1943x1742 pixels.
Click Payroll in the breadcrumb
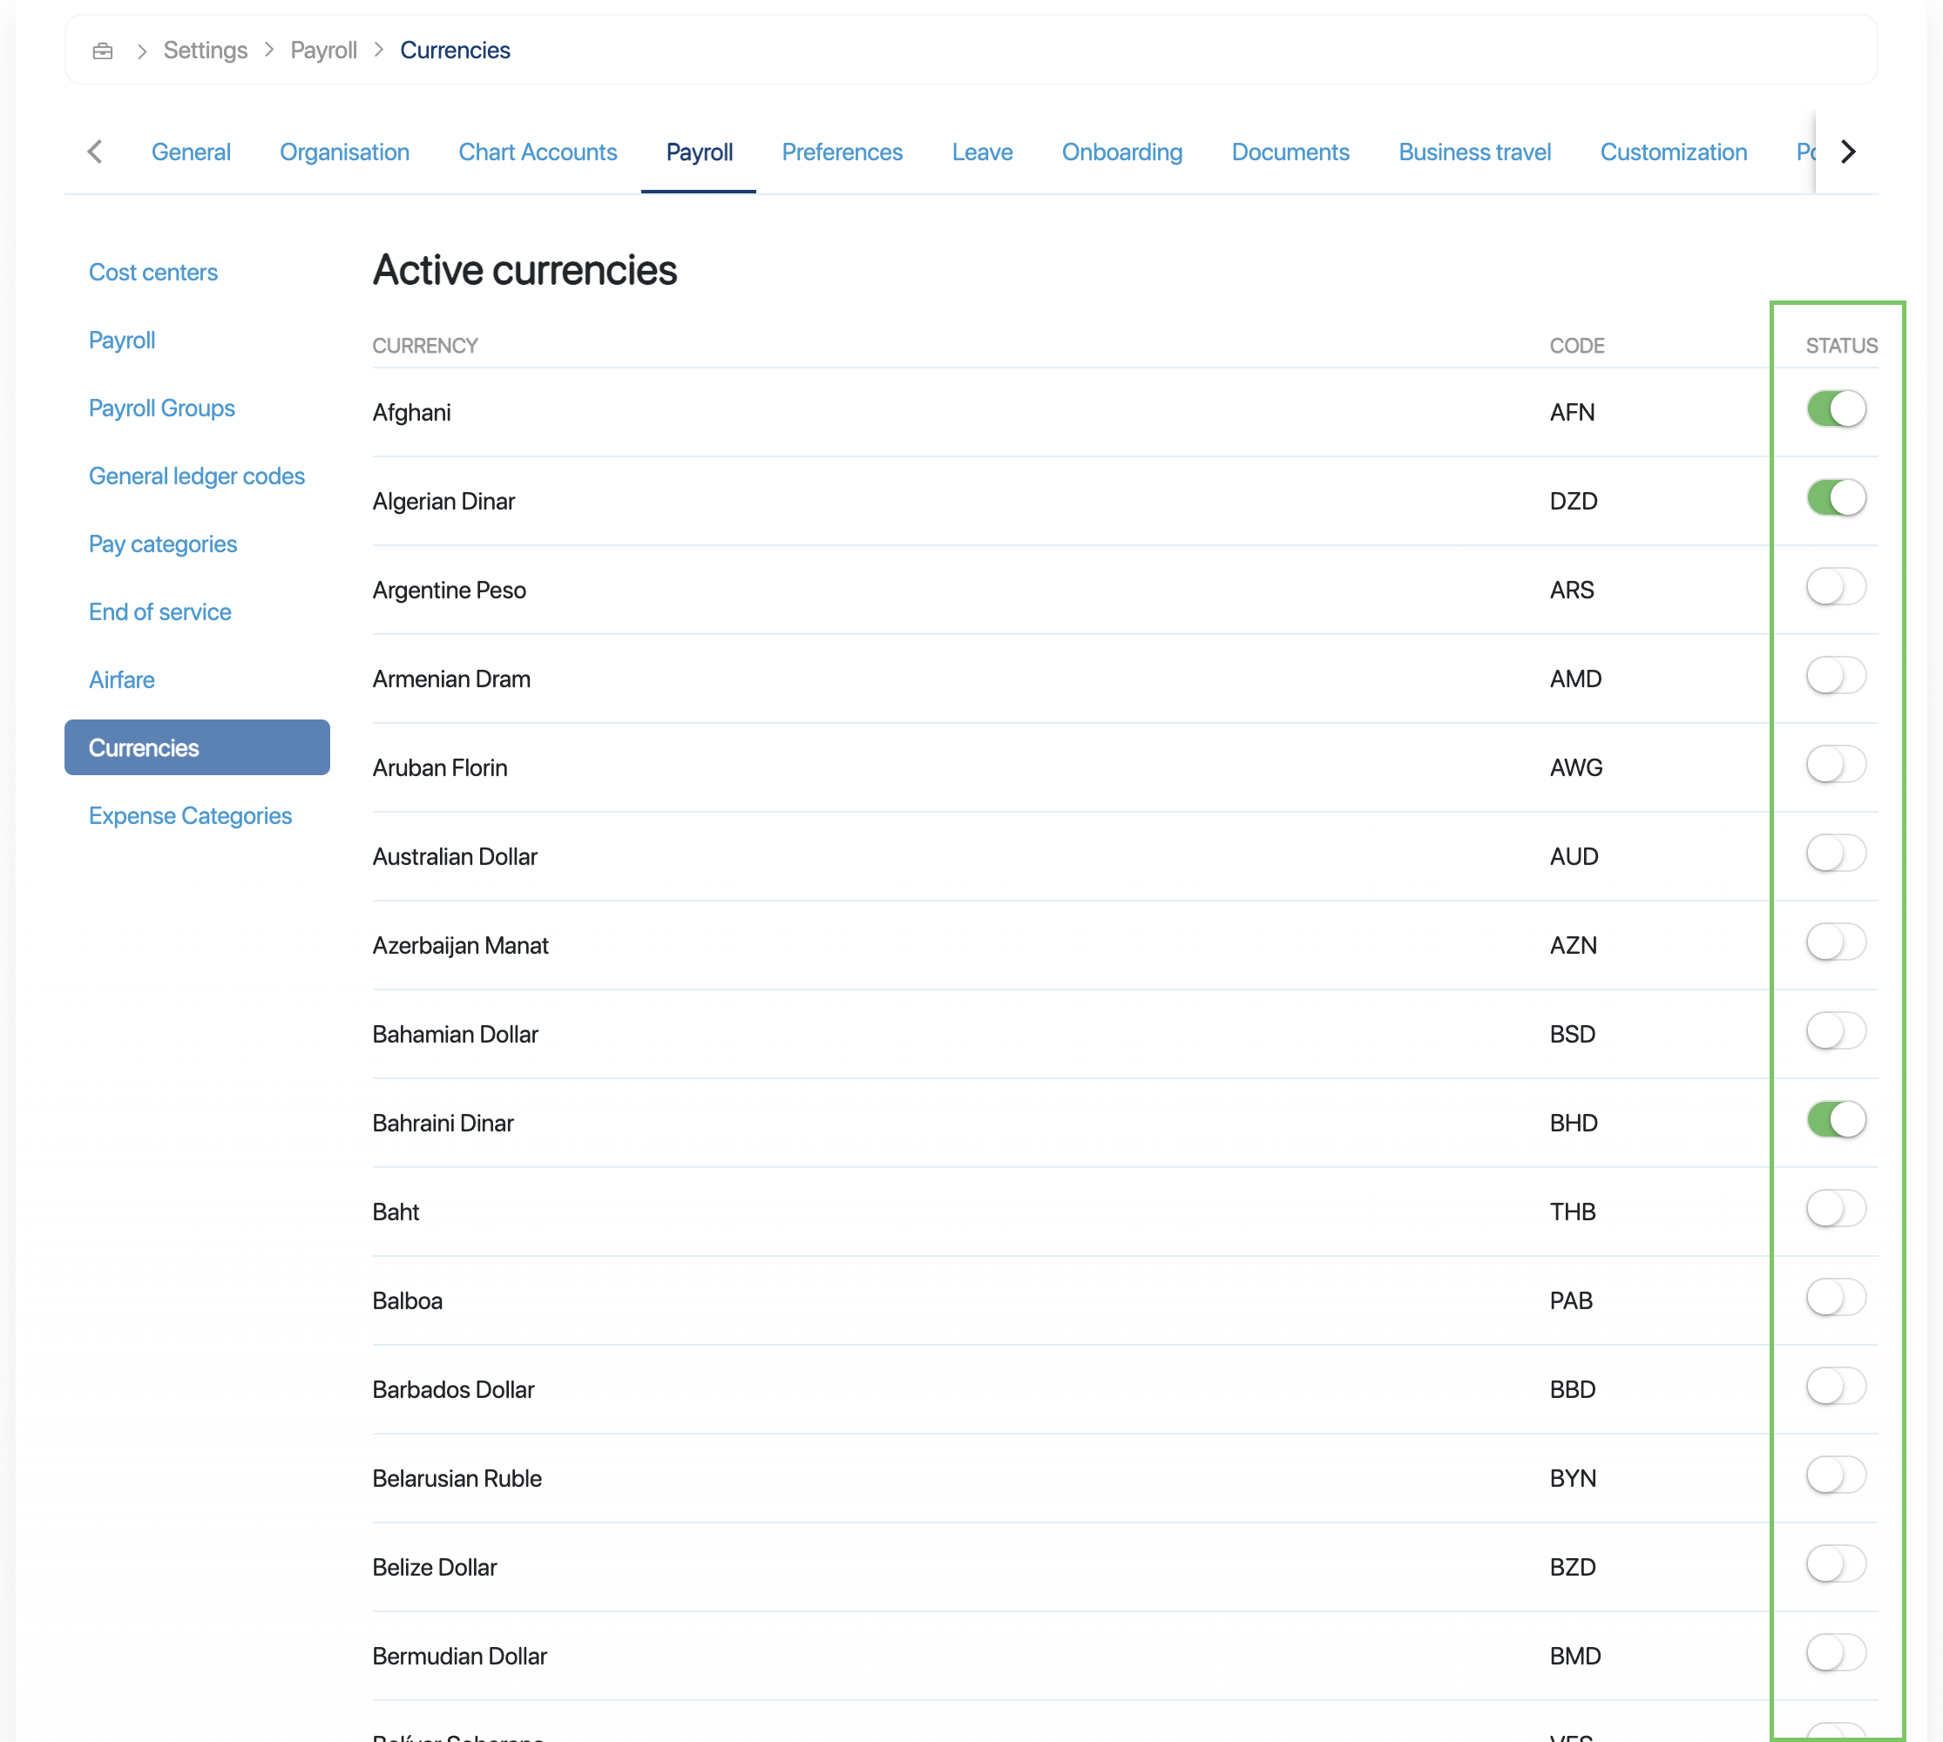322,51
